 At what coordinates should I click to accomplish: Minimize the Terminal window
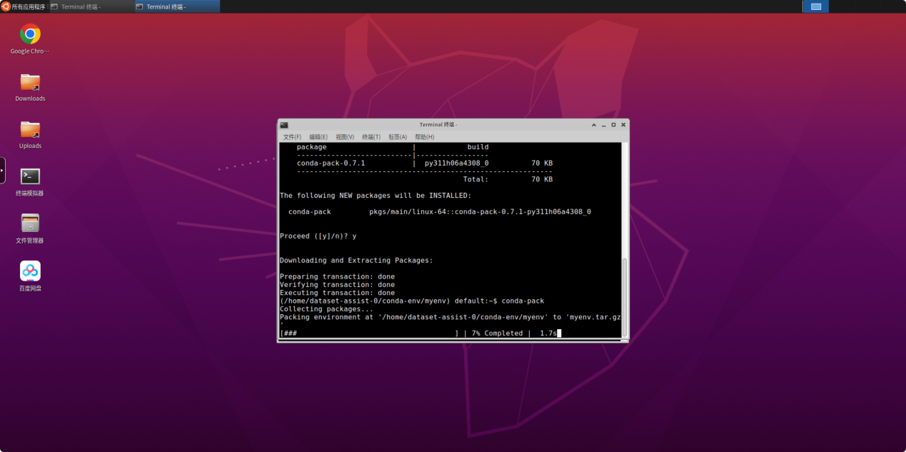[603, 125]
